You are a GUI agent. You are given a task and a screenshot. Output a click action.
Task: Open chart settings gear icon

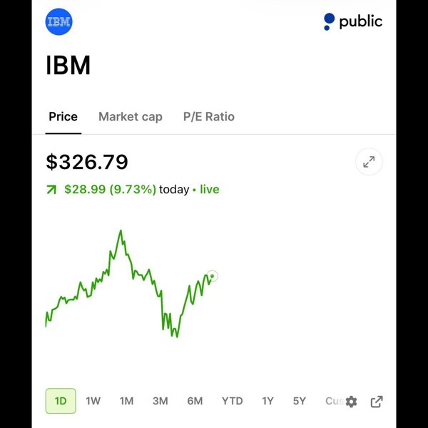tap(351, 402)
